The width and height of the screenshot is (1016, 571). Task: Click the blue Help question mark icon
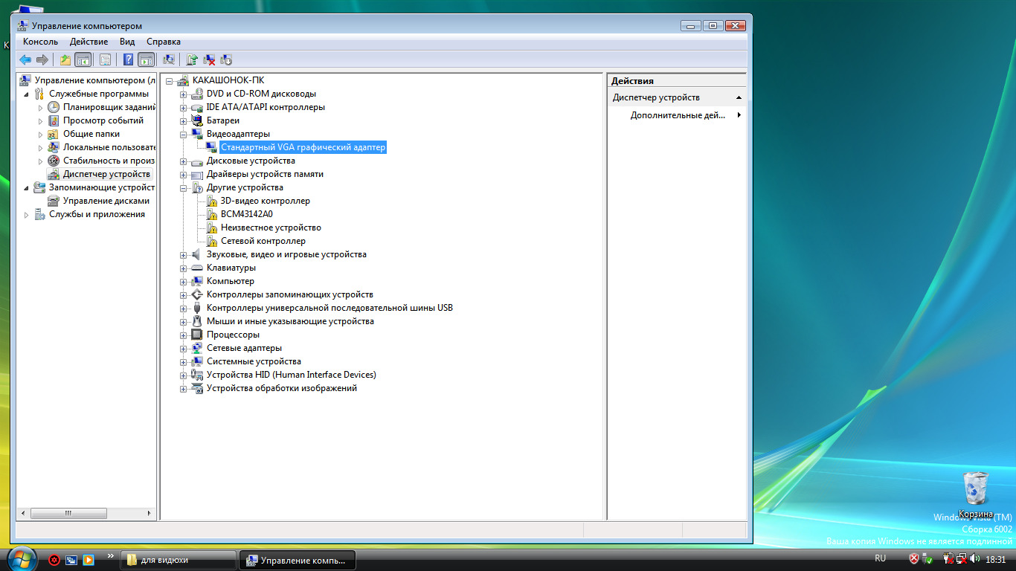coord(128,59)
